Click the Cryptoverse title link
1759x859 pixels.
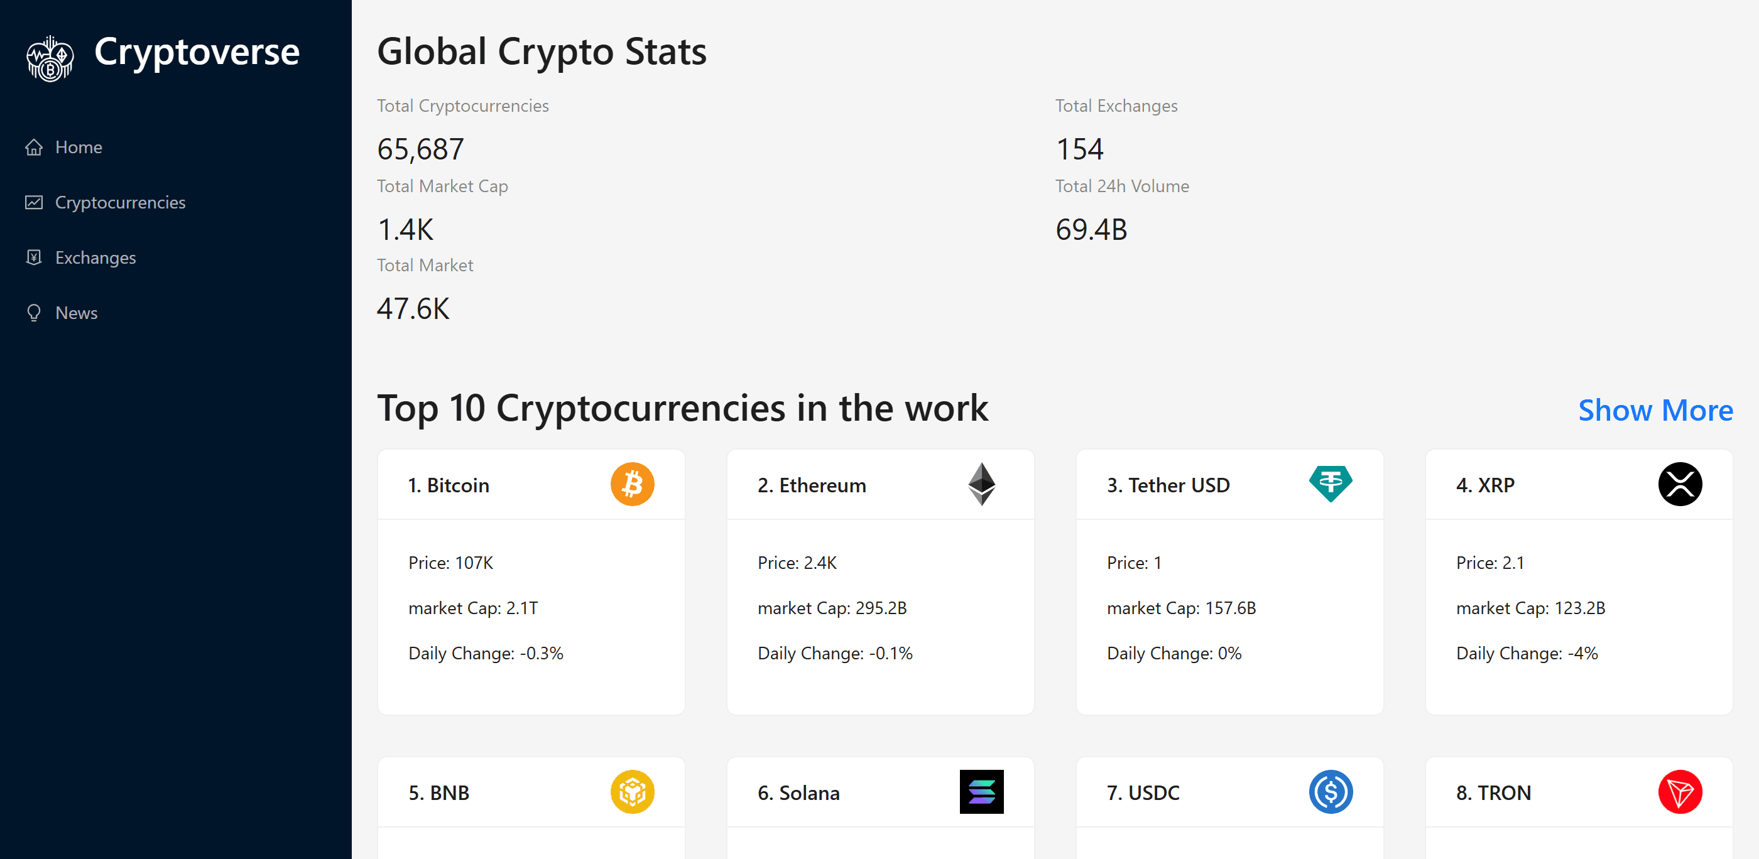[x=197, y=52]
